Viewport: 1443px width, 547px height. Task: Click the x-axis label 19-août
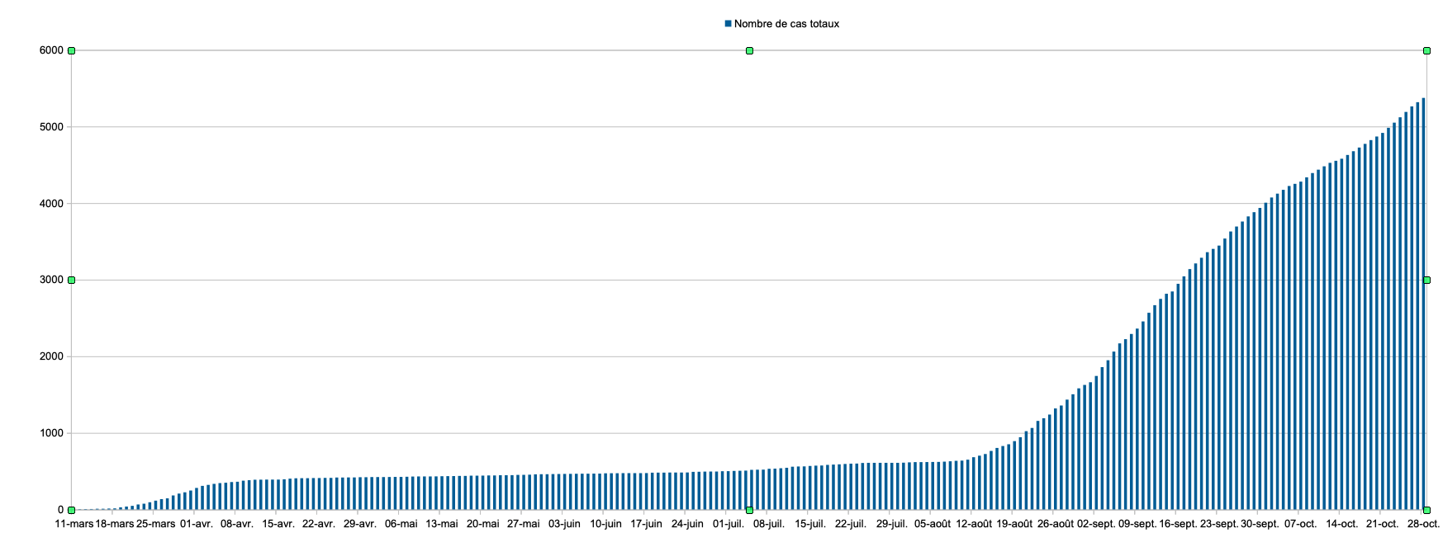[x=1014, y=524]
